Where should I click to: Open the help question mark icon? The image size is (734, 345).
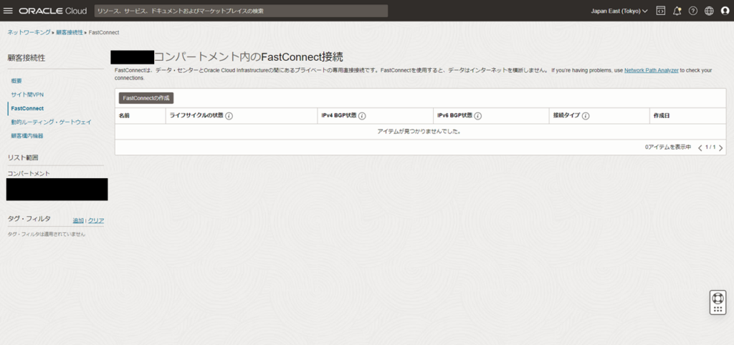(x=693, y=11)
